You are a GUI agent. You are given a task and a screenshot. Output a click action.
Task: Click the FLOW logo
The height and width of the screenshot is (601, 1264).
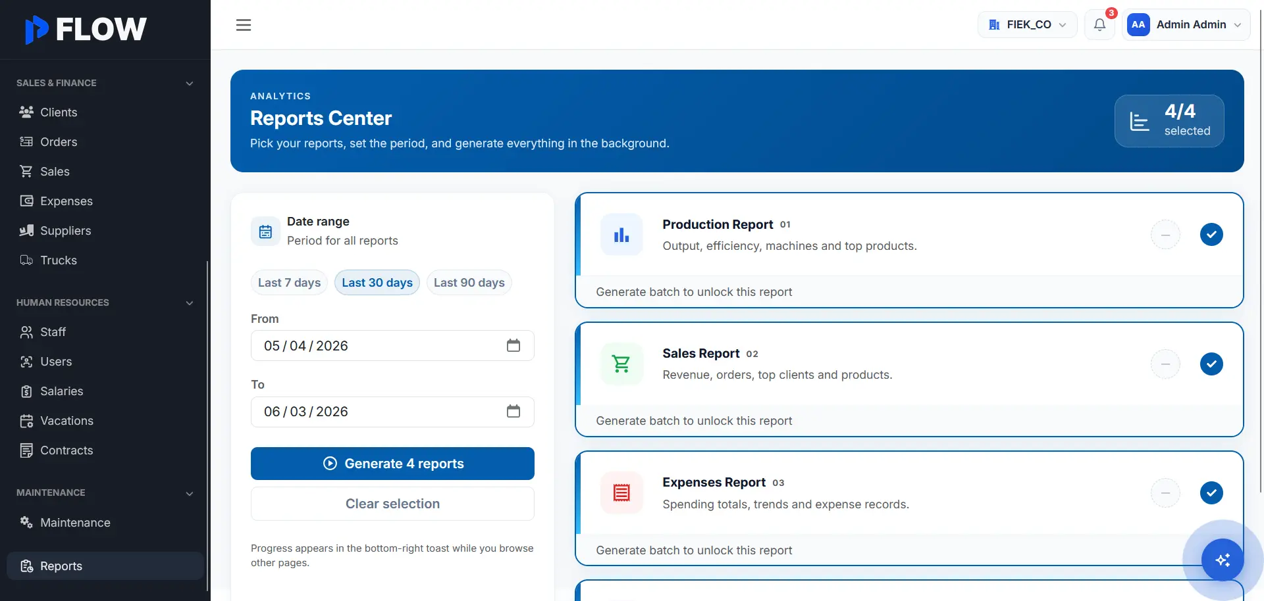point(86,29)
